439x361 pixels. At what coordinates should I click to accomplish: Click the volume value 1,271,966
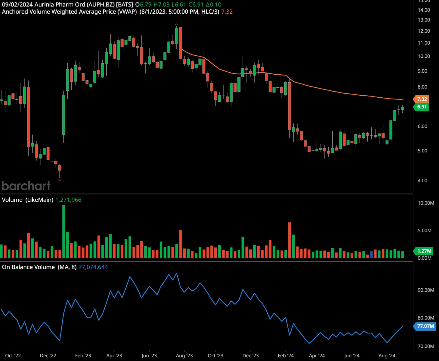coord(68,200)
